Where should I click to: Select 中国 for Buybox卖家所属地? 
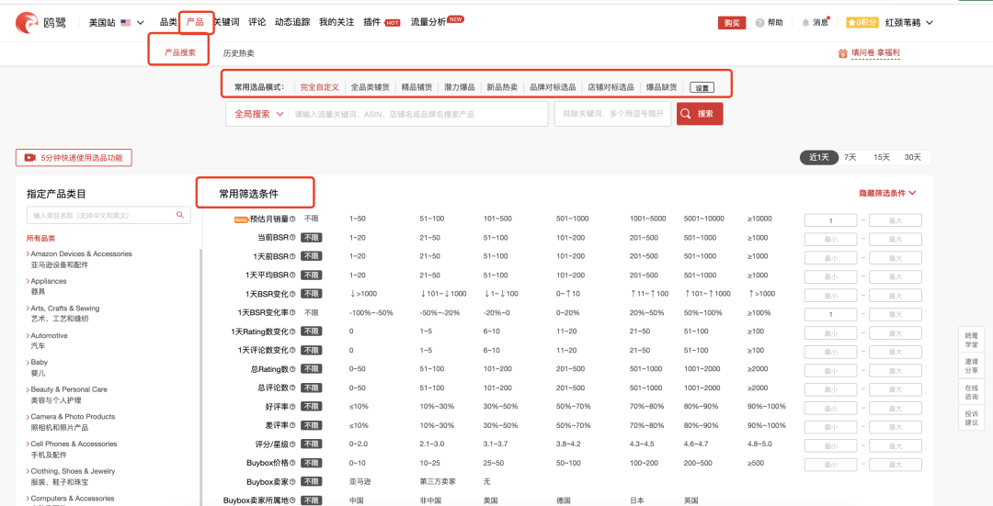click(356, 500)
